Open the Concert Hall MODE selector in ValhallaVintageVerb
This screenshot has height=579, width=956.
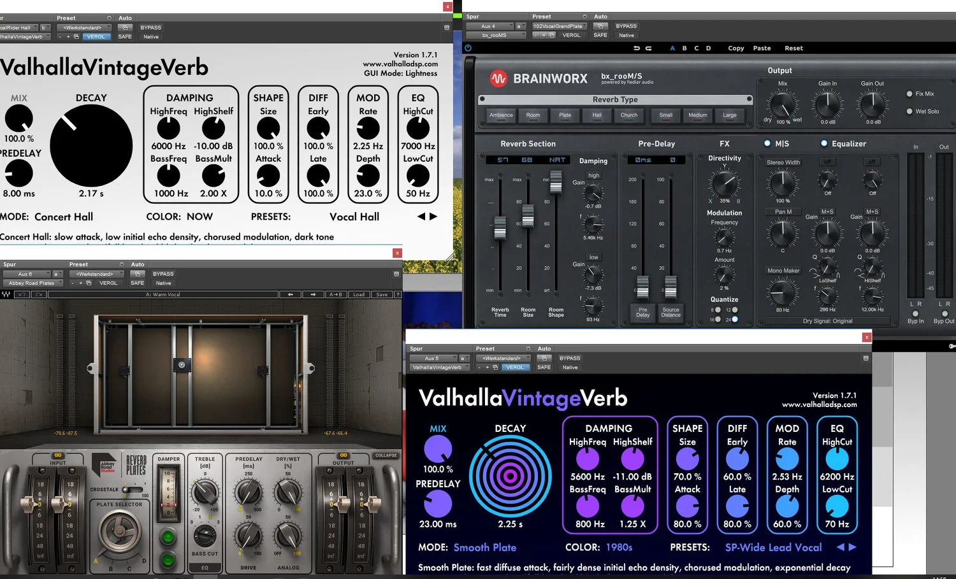64,217
